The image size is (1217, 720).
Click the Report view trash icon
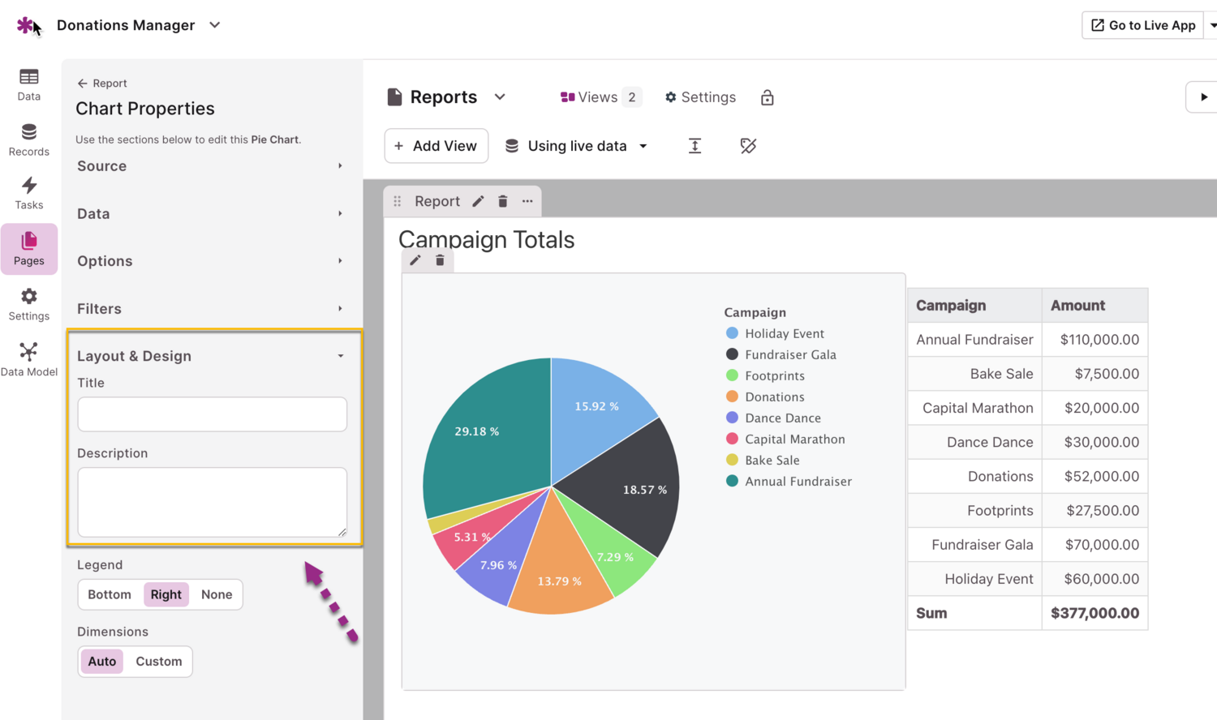(x=503, y=201)
